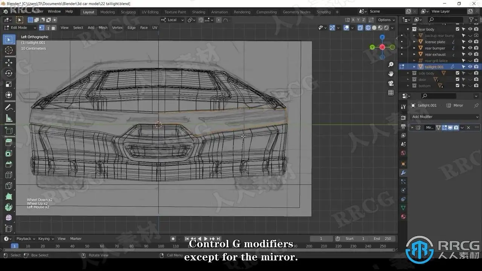Viewport: 482px width, 271px height.
Task: Click frame 100 on the timeline
Action: pyautogui.click(x=161, y=246)
